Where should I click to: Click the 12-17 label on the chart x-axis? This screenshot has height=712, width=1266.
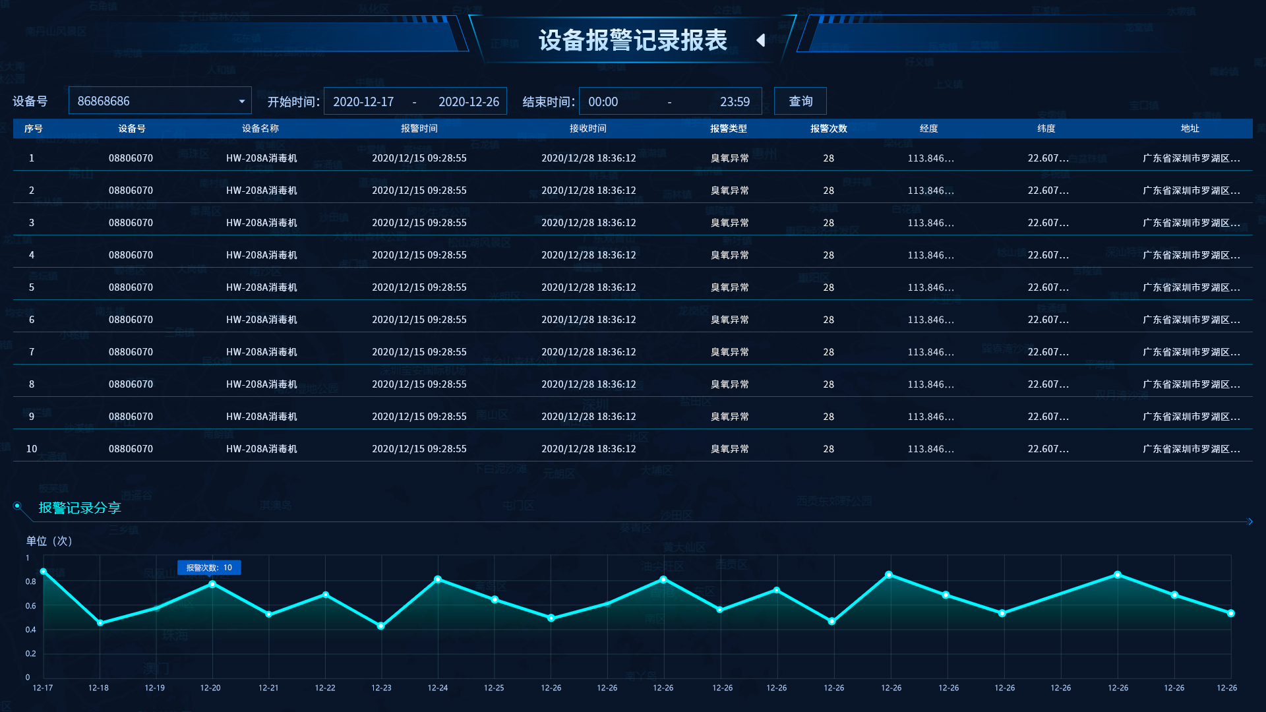(x=42, y=688)
